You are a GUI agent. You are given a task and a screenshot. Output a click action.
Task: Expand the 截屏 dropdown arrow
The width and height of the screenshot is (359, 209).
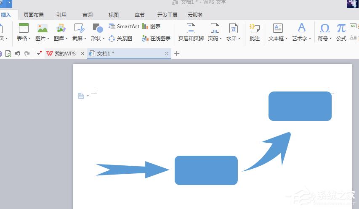(85, 38)
